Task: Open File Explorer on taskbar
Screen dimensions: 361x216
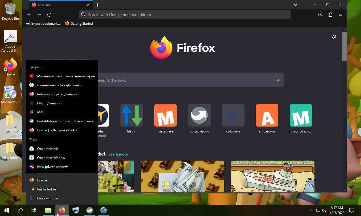Action: tap(48, 210)
